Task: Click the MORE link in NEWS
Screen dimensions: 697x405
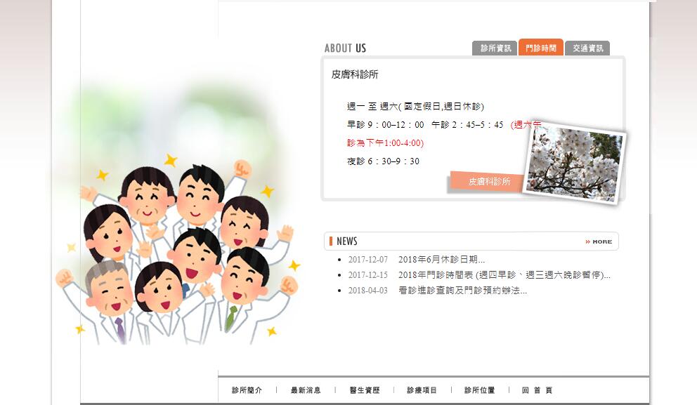Action: (599, 241)
